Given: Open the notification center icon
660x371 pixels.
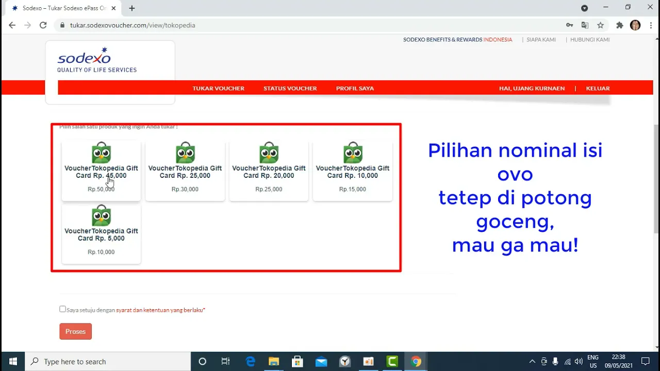Looking at the screenshot, I should coord(645,361).
